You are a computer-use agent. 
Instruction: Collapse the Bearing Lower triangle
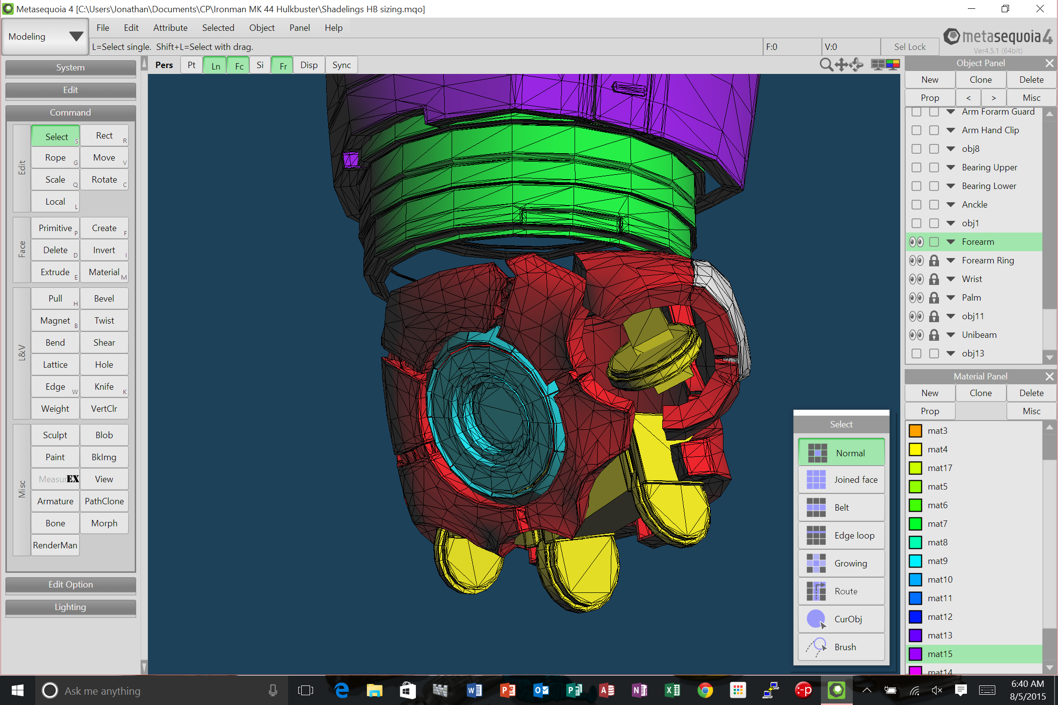(x=951, y=186)
